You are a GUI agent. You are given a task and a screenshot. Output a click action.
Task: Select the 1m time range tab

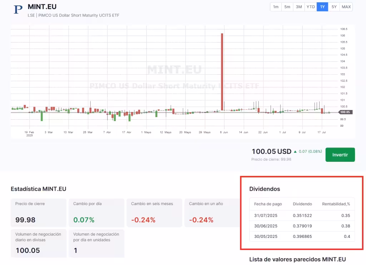pos(276,7)
